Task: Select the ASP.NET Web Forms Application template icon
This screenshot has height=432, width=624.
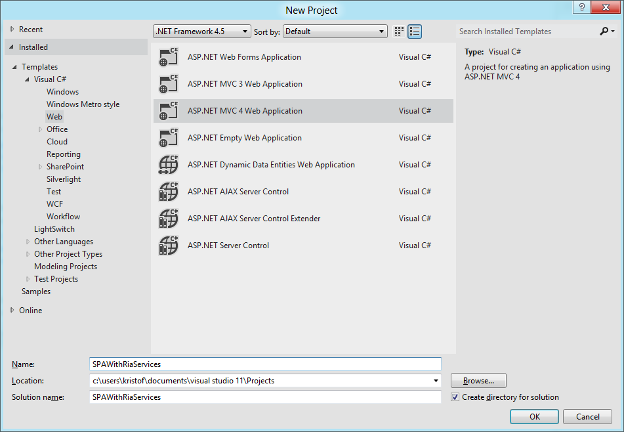Action: point(169,56)
